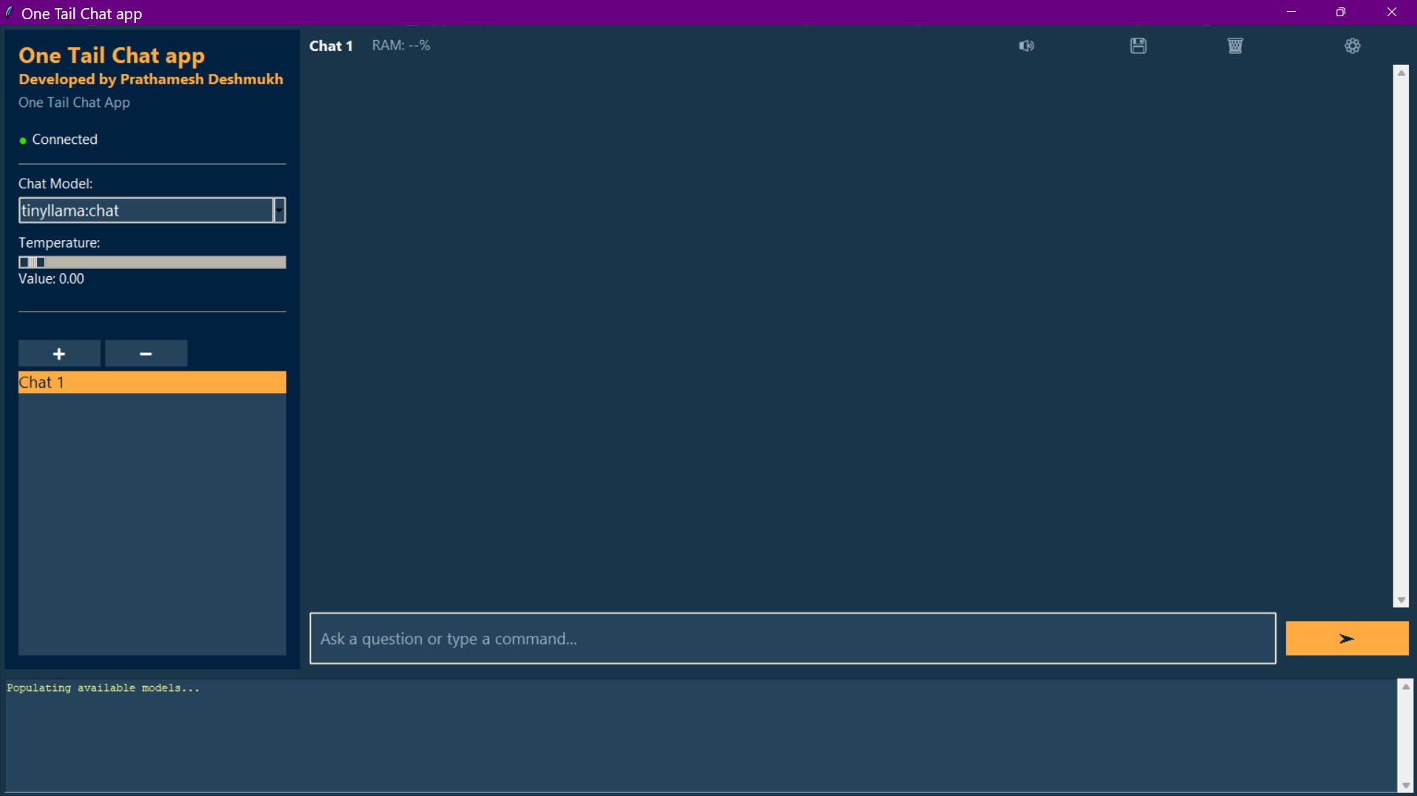Image resolution: width=1417 pixels, height=796 pixels.
Task: Click the 'Ask a question' input field
Action: [x=793, y=639]
